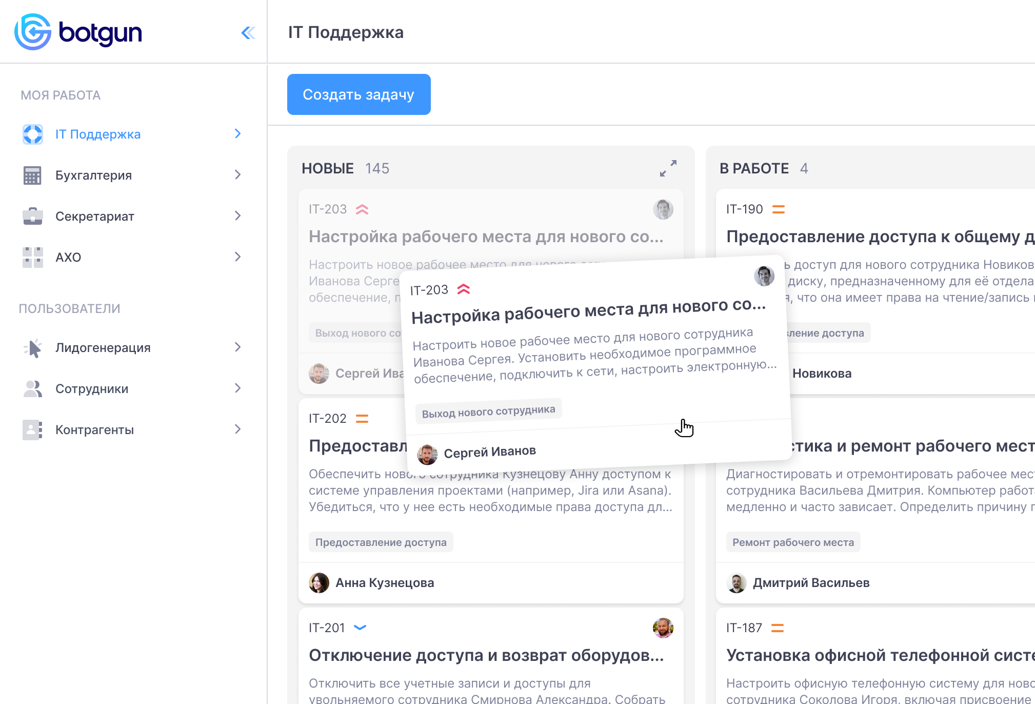Screen dimensions: 1035x704
Task: Click the Сотрудники people icon
Action: coord(33,388)
